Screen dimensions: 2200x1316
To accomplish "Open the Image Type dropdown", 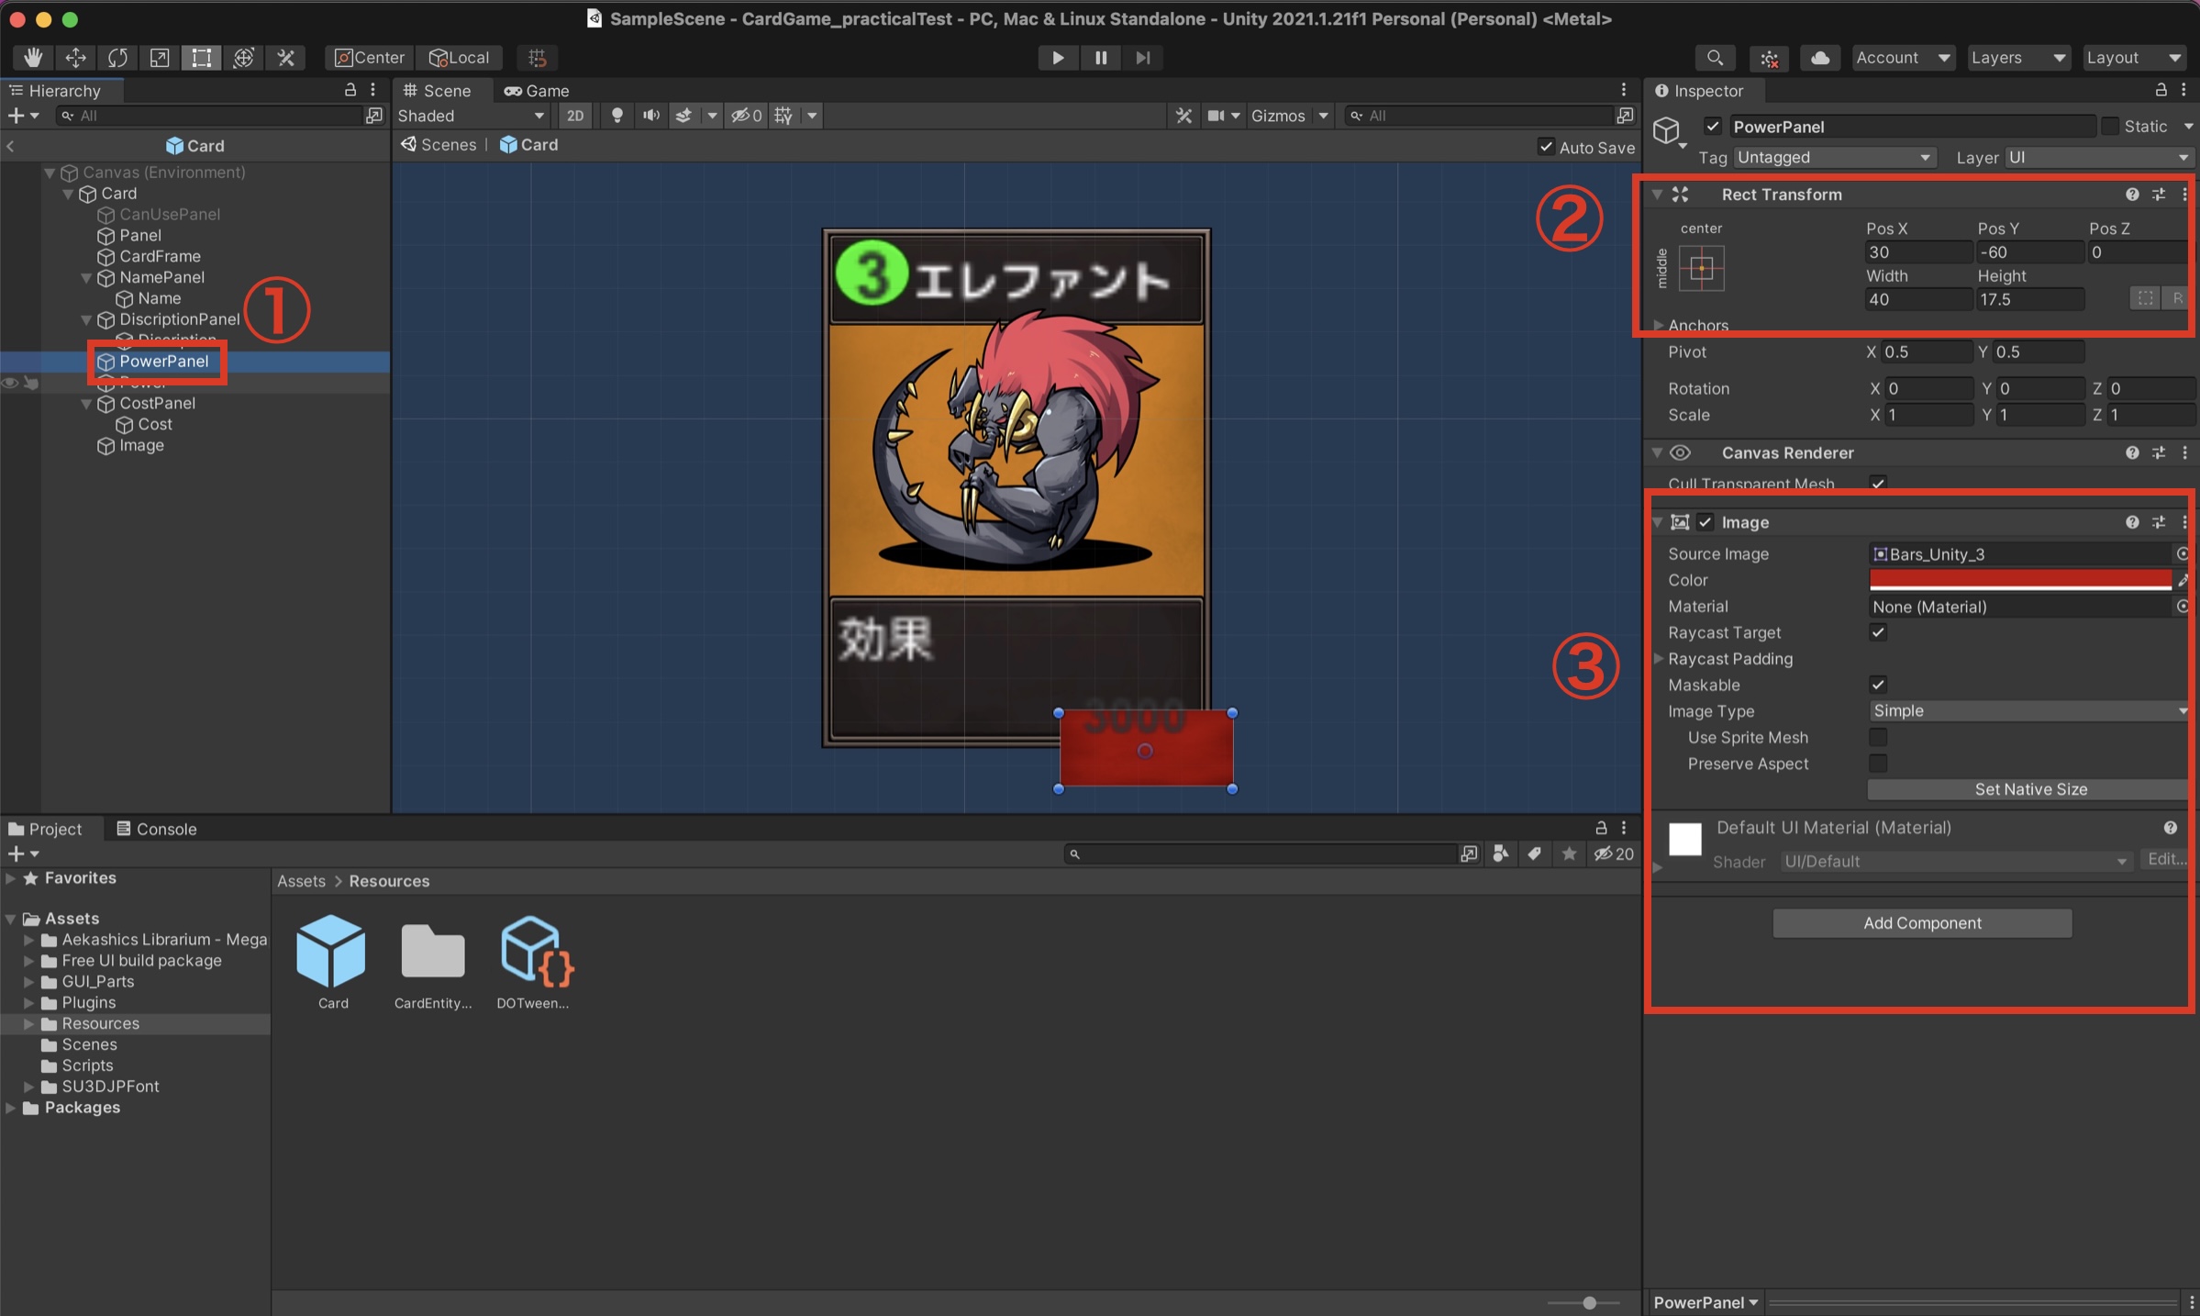I will [2028, 711].
